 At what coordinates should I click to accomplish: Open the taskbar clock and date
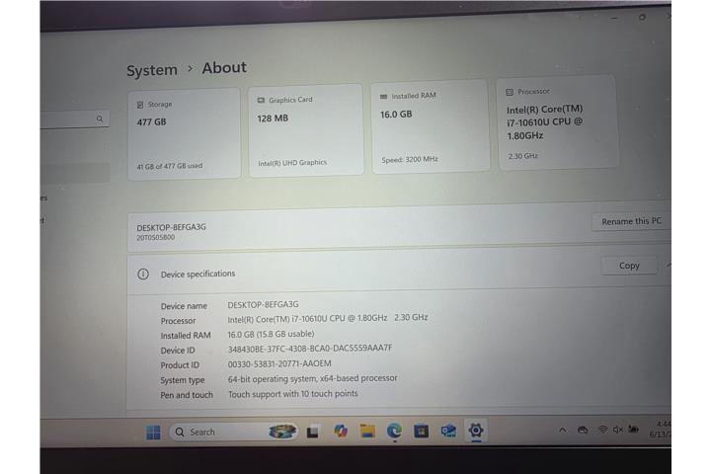(x=661, y=430)
